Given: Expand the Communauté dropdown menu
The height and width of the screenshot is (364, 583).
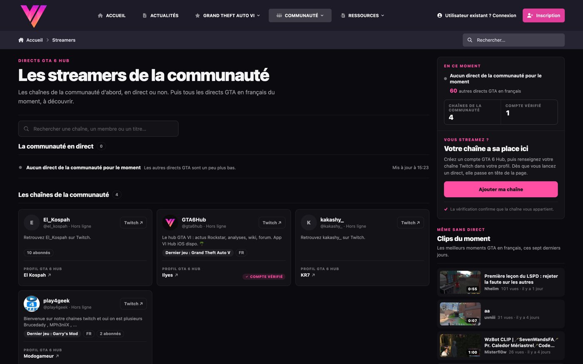Looking at the screenshot, I should [300, 15].
